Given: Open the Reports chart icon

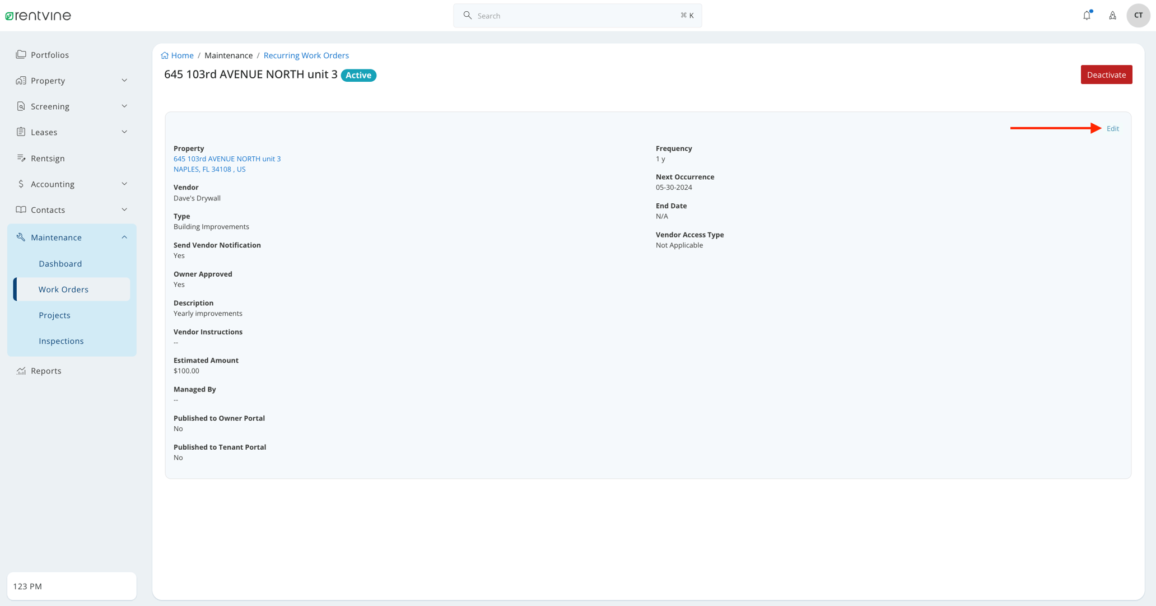Looking at the screenshot, I should point(21,370).
